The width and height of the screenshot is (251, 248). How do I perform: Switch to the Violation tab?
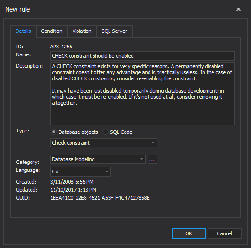coord(82,31)
